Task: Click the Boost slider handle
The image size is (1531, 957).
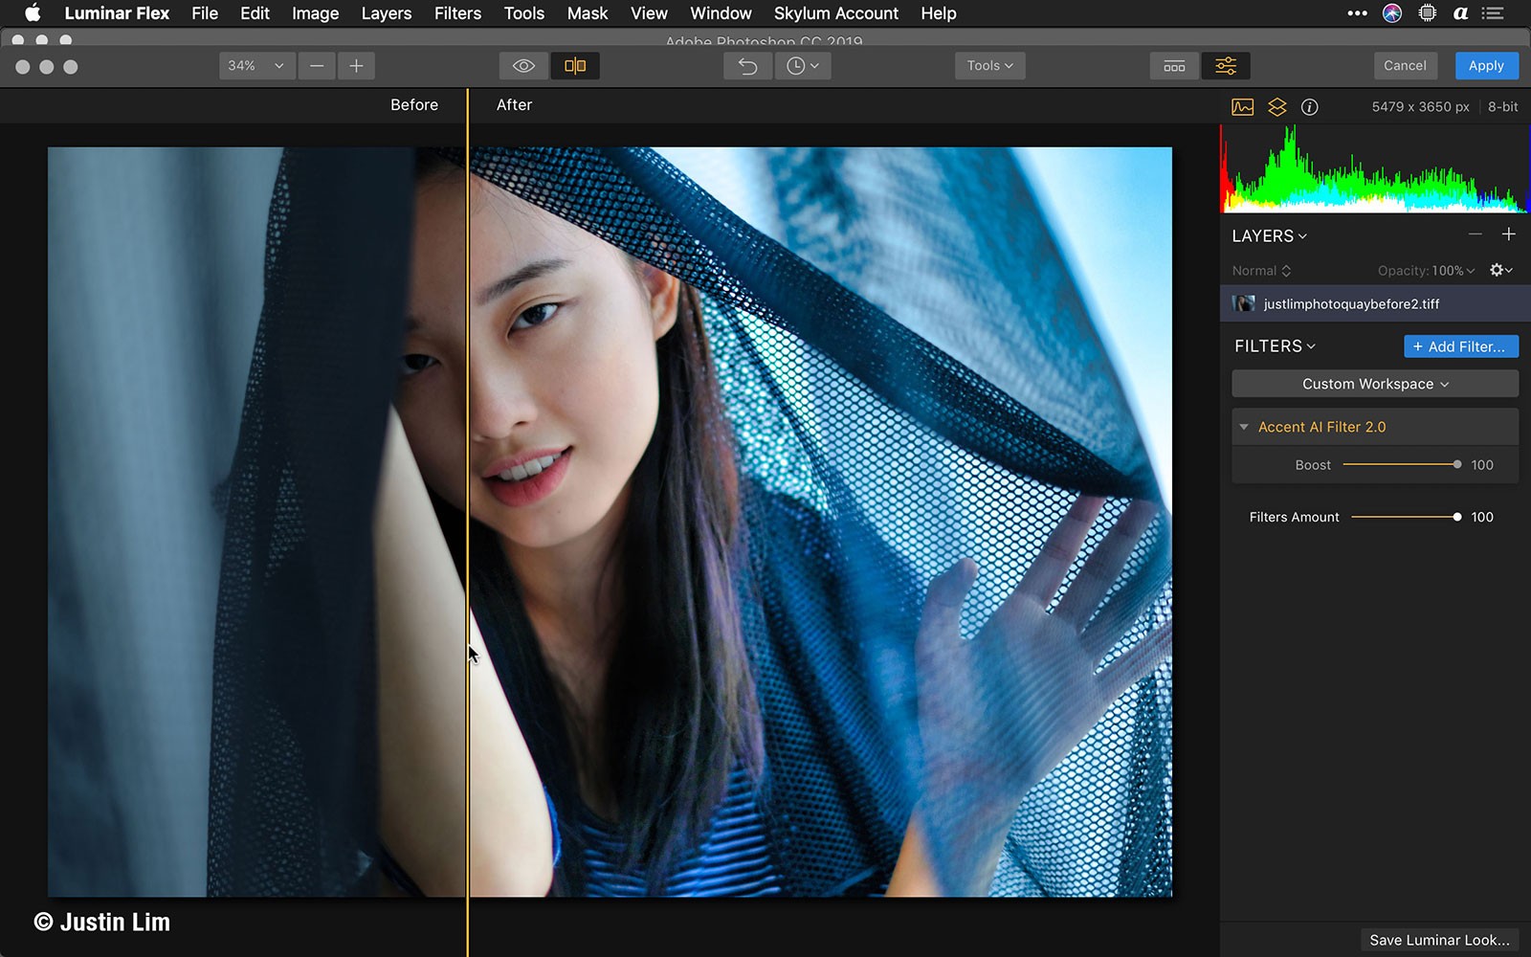Action: coord(1456,464)
